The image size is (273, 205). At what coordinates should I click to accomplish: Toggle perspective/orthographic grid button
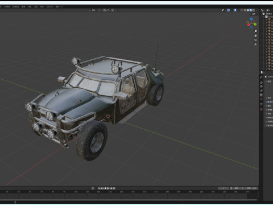pyautogui.click(x=255, y=44)
